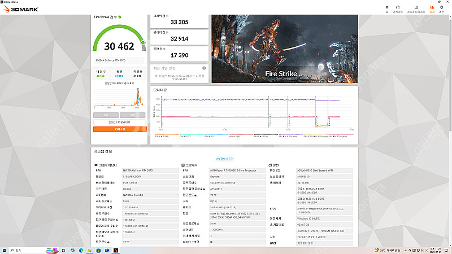The width and height of the screenshot is (452, 254).
Task: Click the Raphael code name value
Action: click(237, 177)
